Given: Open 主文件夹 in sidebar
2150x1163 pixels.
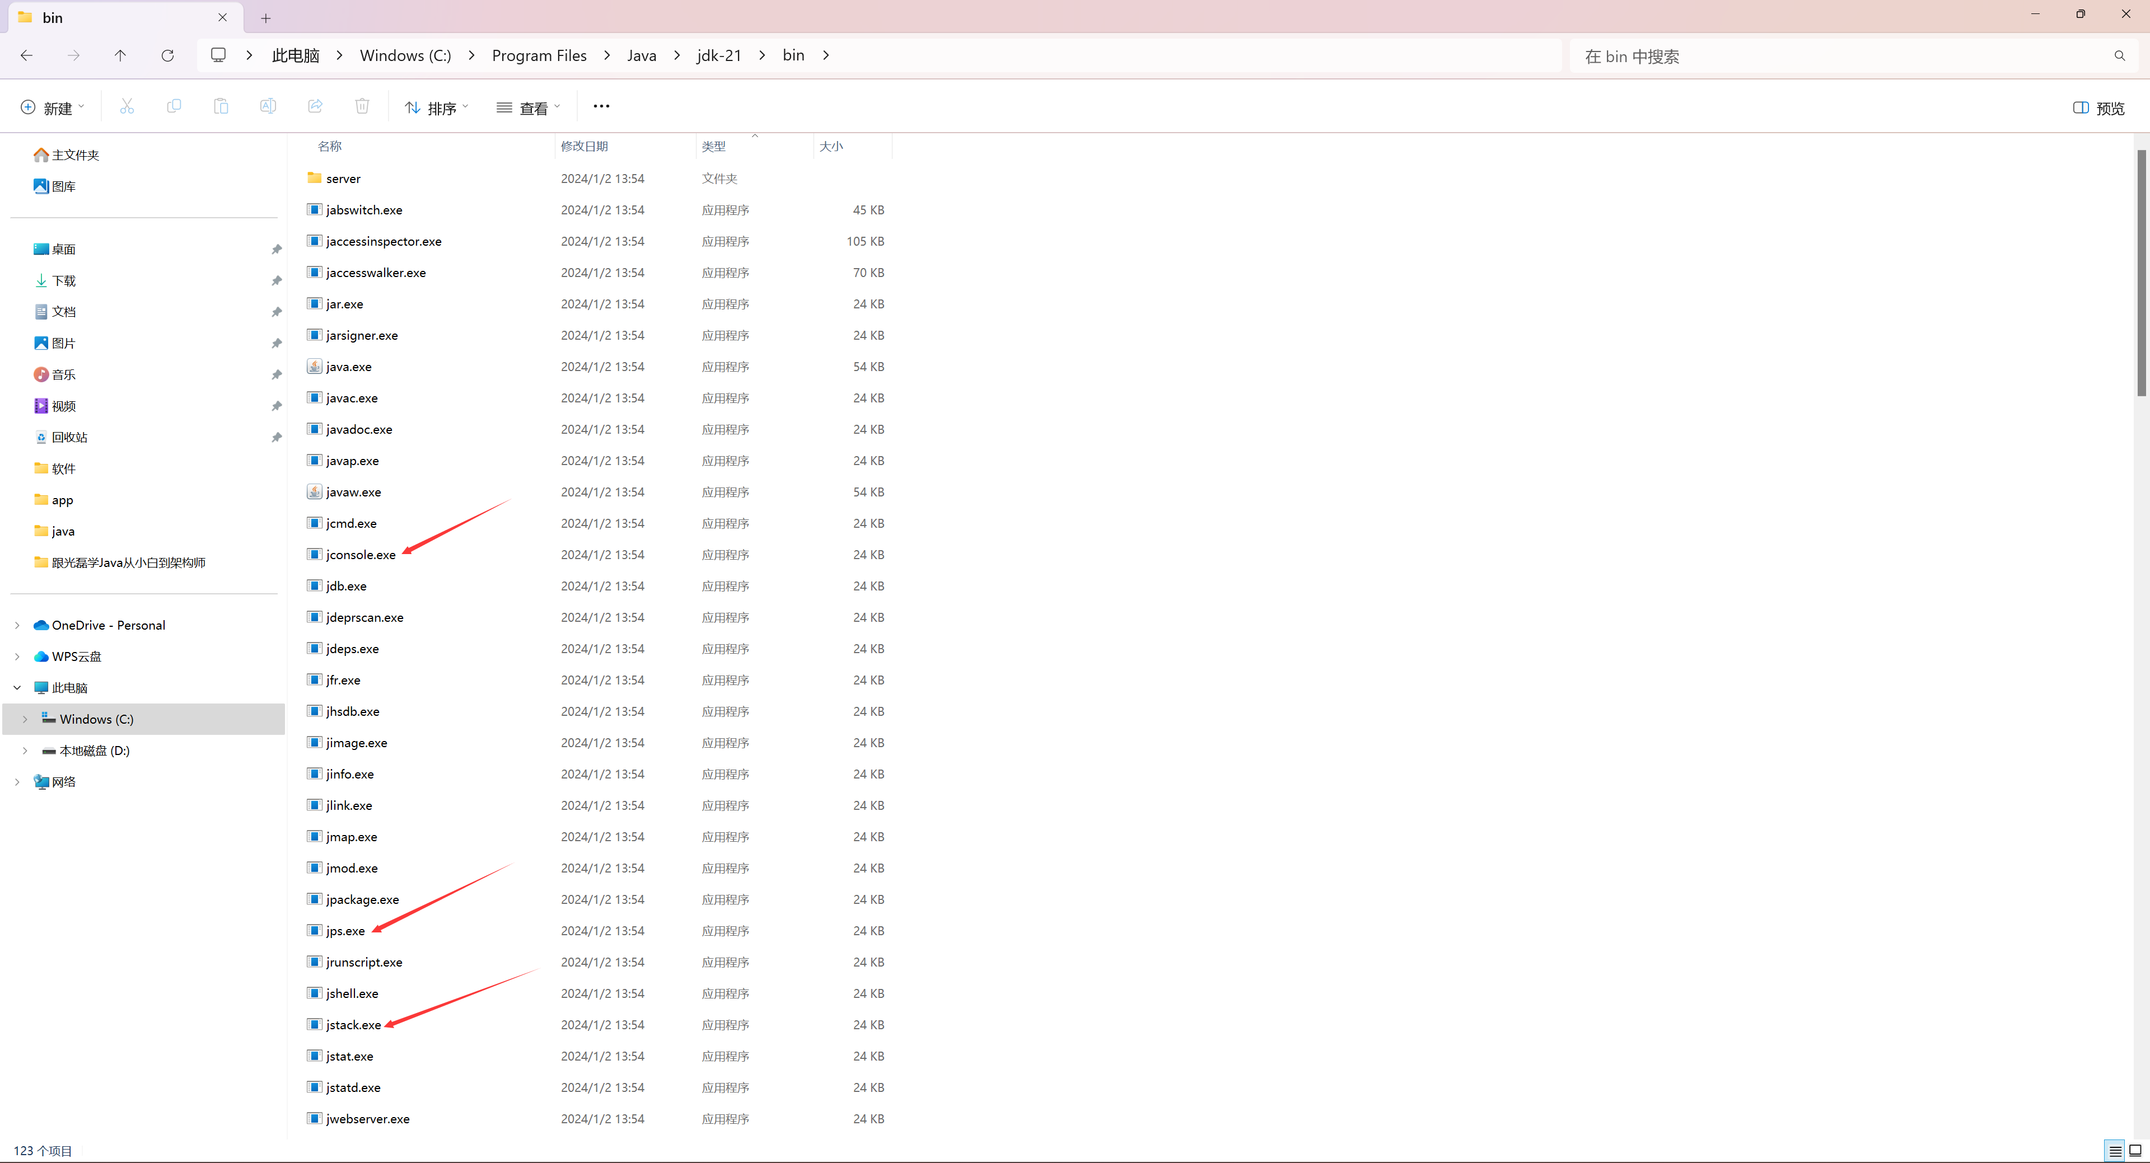Looking at the screenshot, I should [x=75, y=155].
